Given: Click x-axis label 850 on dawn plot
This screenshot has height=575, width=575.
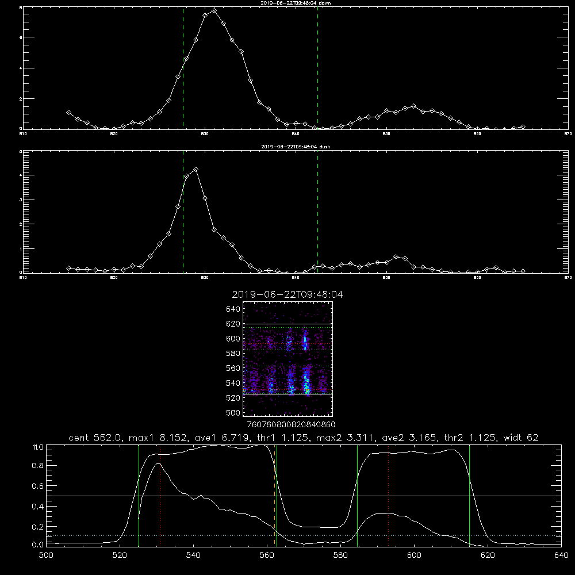Looking at the screenshot, I should [386, 134].
